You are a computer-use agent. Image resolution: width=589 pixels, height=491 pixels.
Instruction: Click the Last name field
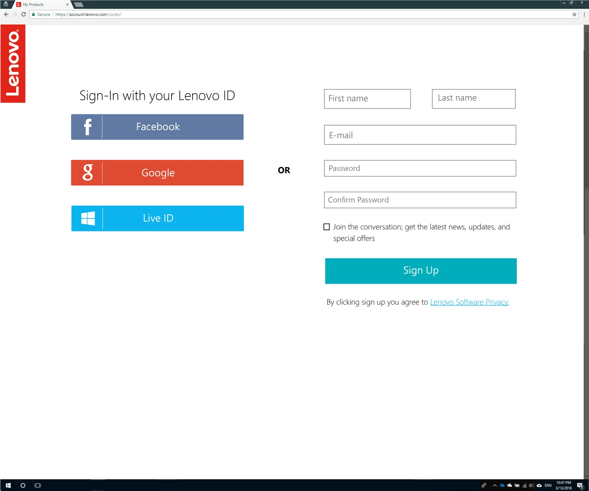[474, 99]
